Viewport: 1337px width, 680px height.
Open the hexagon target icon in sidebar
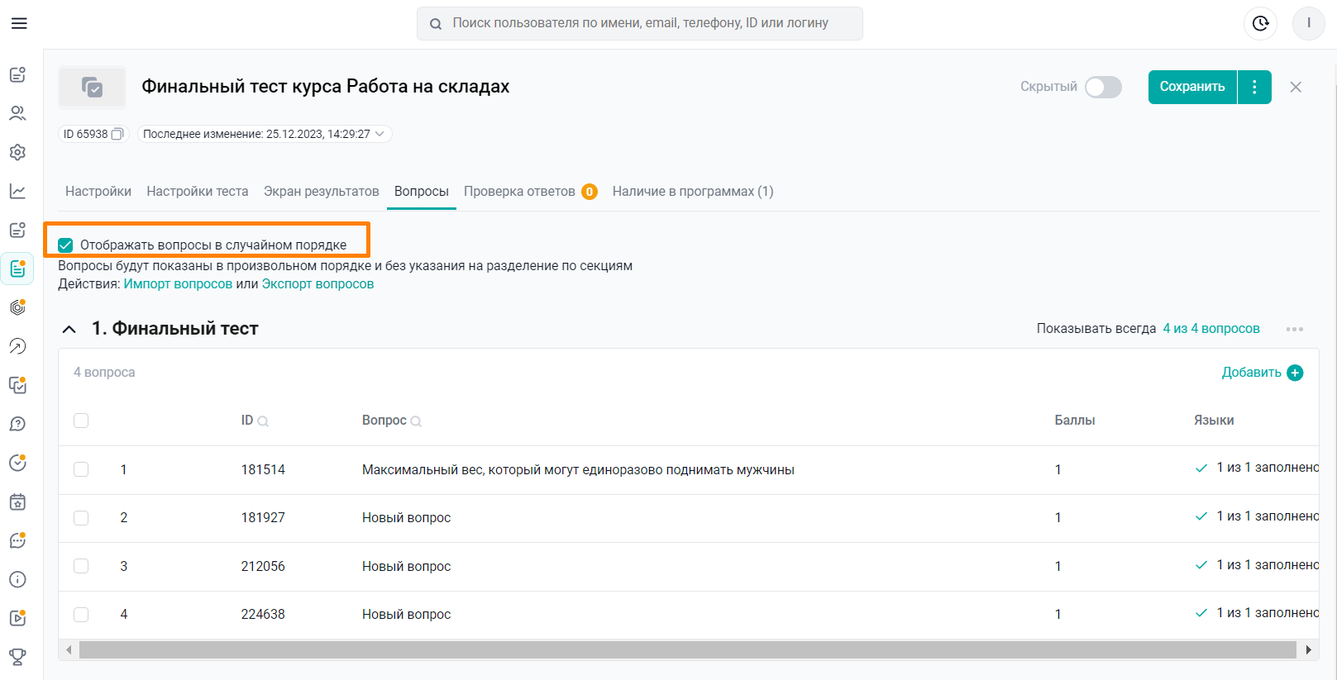[x=17, y=307]
